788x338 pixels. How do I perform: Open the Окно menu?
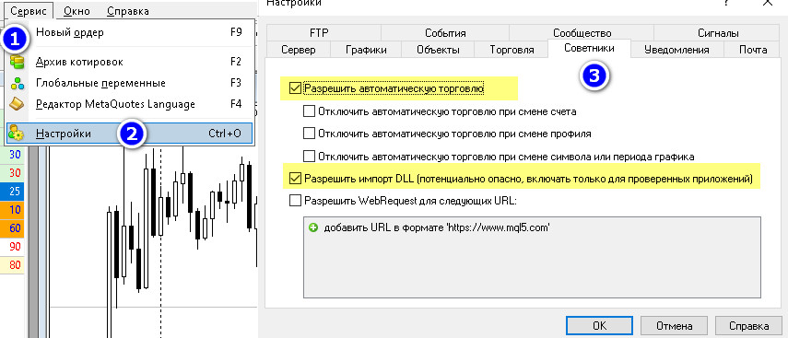[76, 10]
